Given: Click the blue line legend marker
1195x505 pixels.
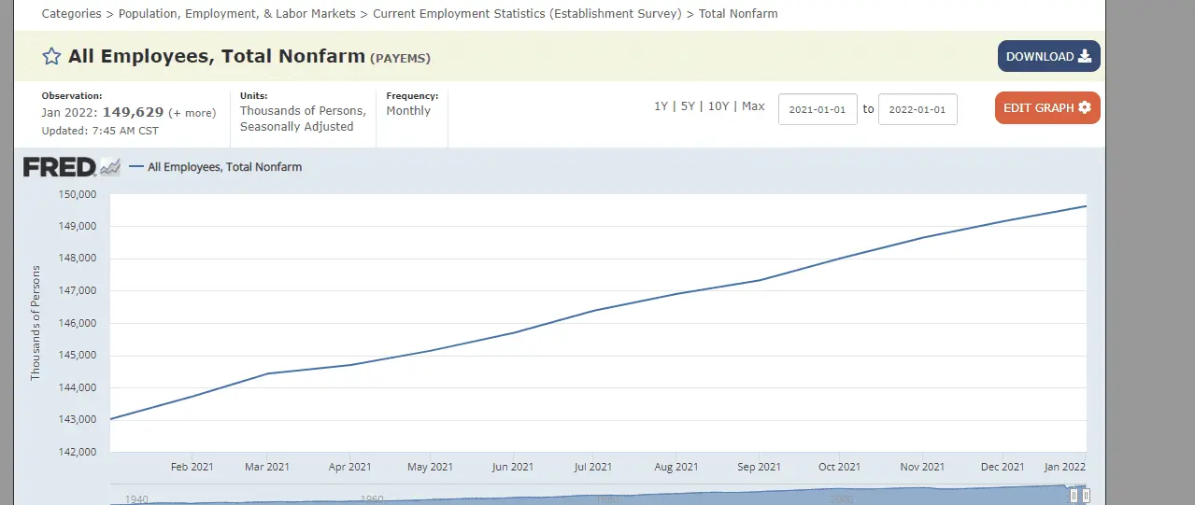Looking at the screenshot, I should click(136, 167).
